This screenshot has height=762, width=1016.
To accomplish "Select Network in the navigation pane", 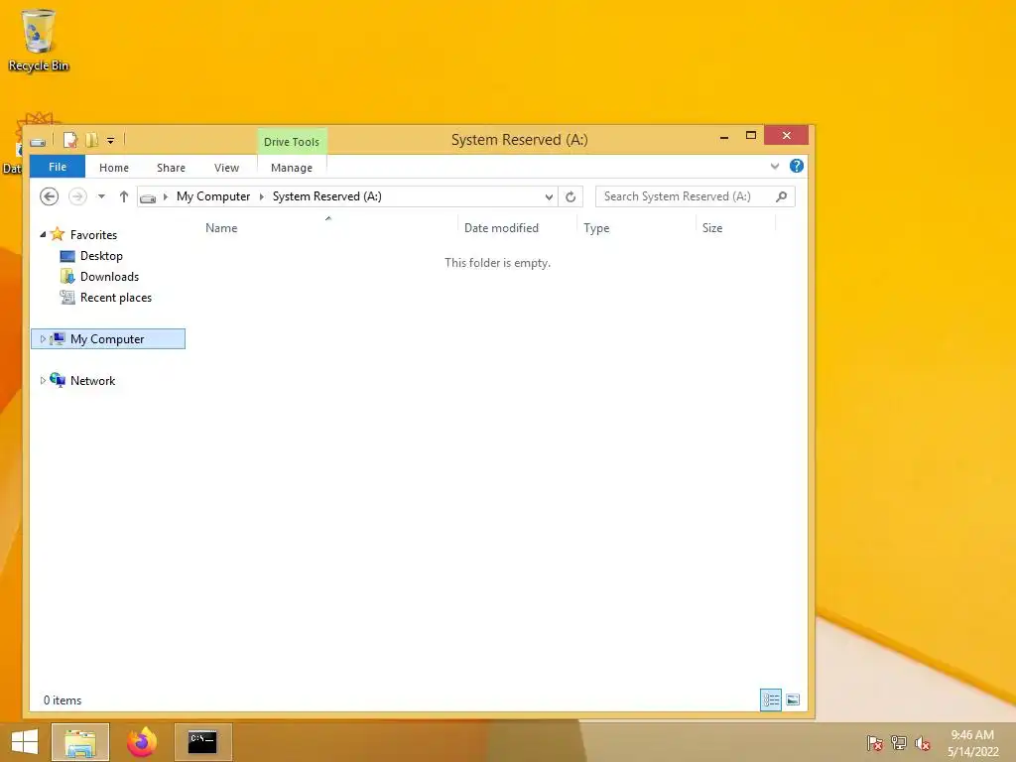I will [x=92, y=380].
